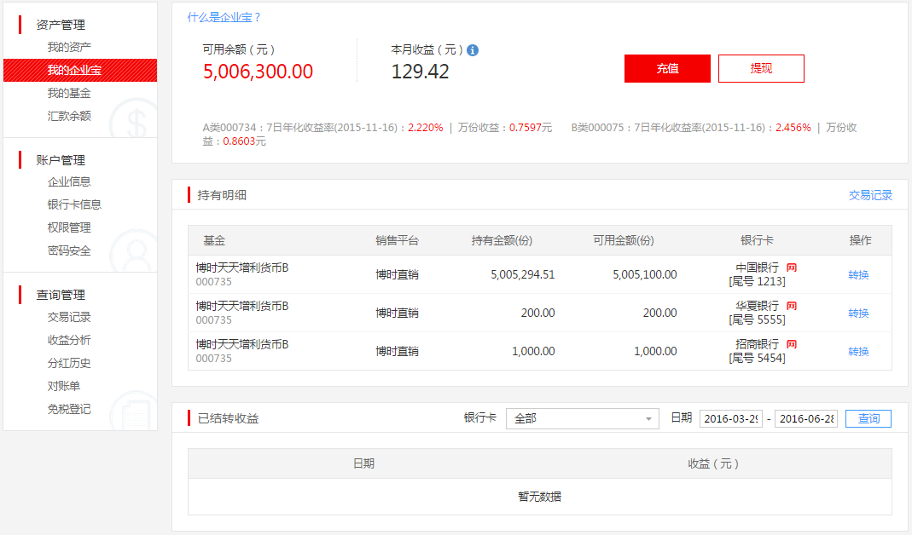Click the 尾号 5555 card number text
Viewport: 912px width, 535px height.
pos(757,320)
